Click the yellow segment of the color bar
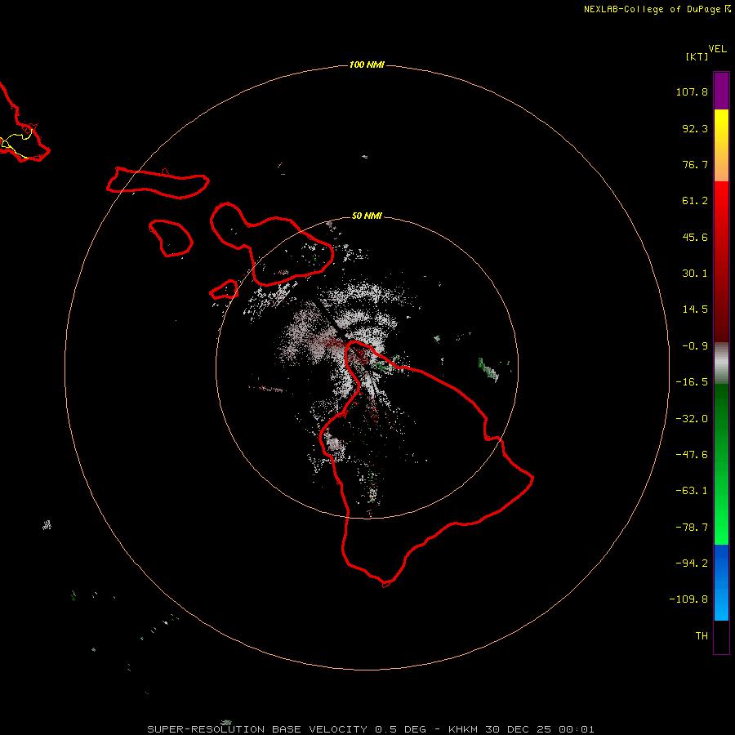The height and width of the screenshot is (735, 735). pos(721,124)
